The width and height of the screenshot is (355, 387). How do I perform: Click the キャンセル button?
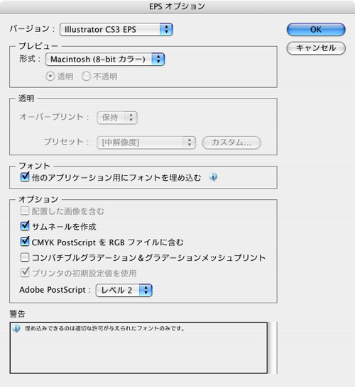click(316, 48)
